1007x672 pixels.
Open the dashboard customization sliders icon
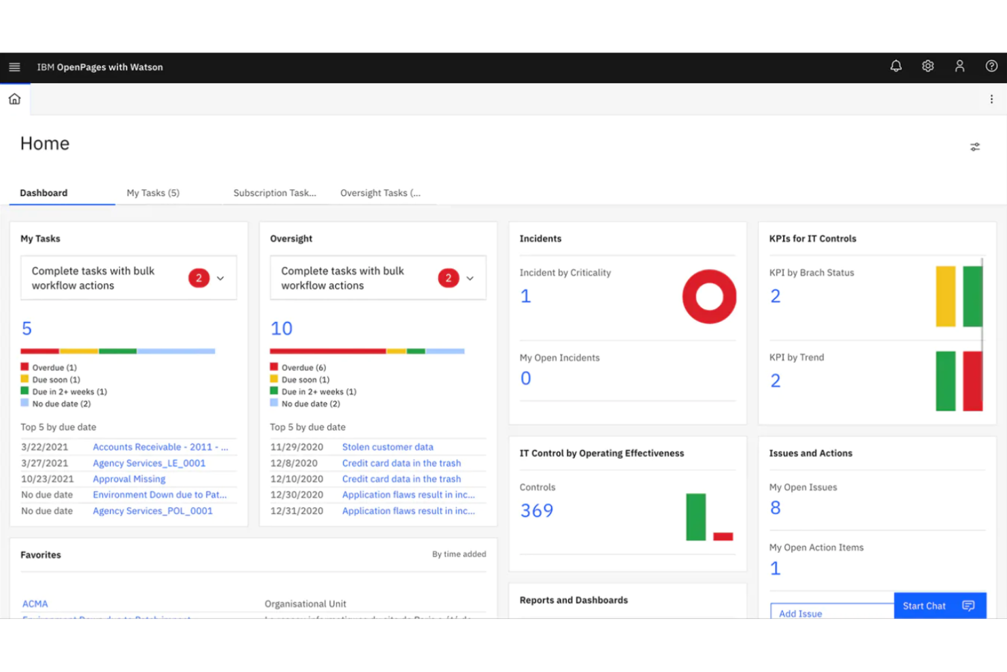[x=975, y=147]
